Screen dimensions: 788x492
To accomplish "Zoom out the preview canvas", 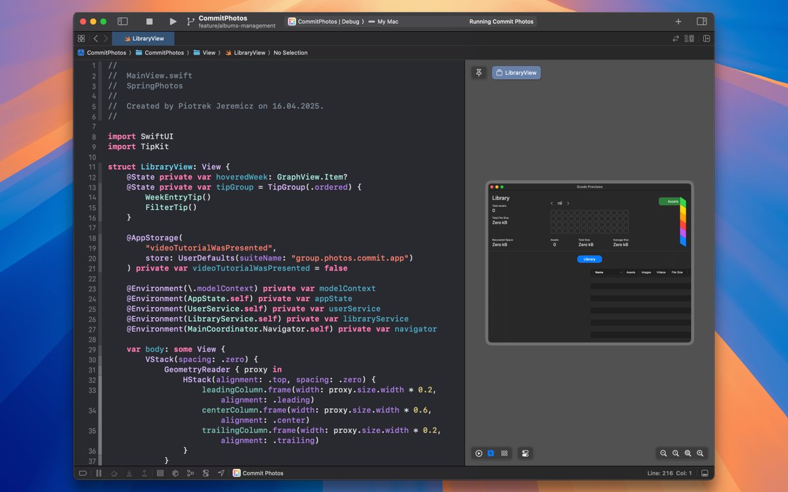I will (x=663, y=453).
